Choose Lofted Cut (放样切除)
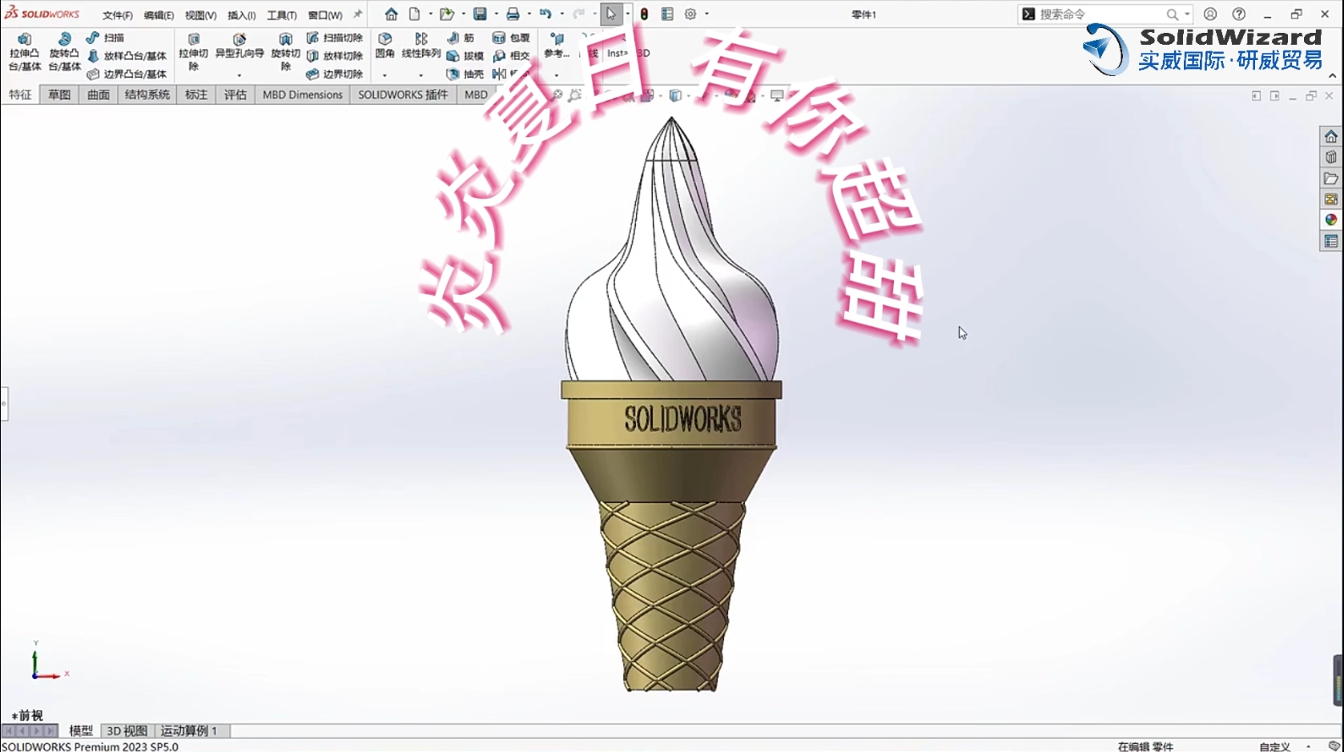Viewport: 1344px width, 752px height. 335,56
